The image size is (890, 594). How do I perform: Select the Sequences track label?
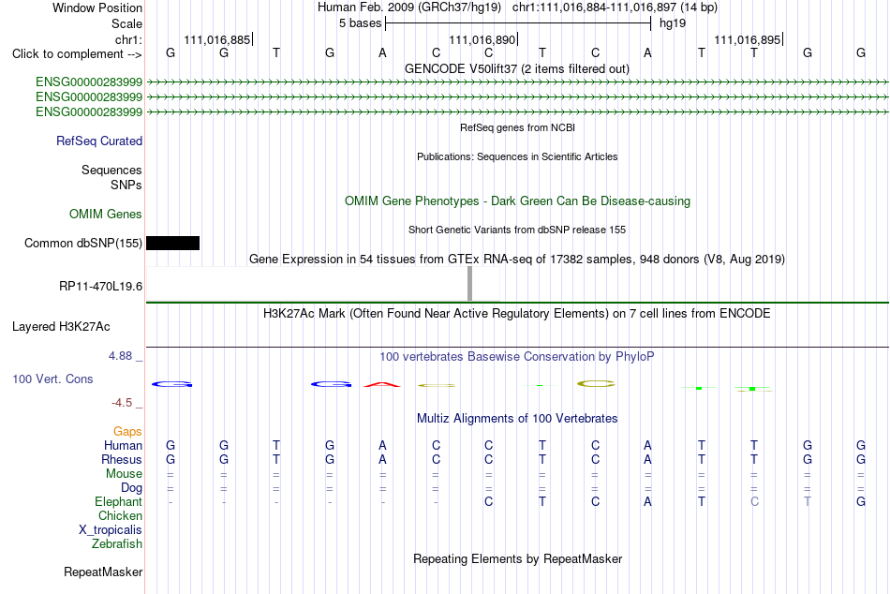click(x=111, y=170)
